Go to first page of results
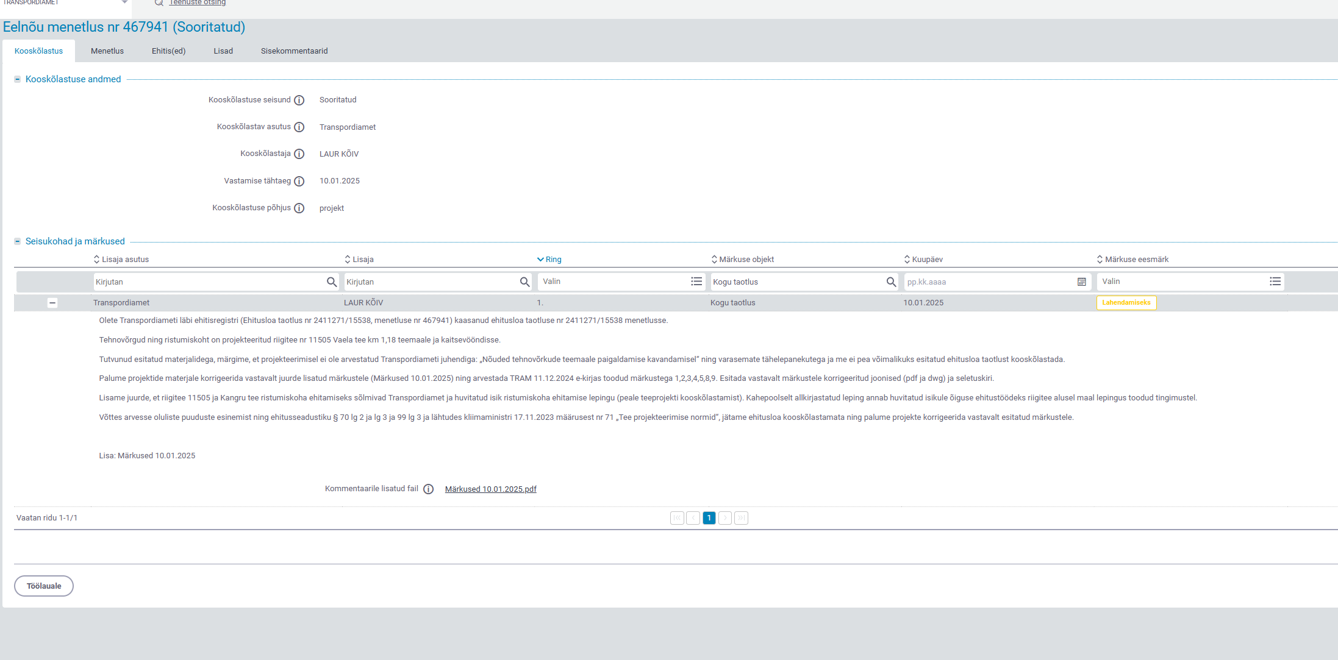This screenshot has height=660, width=1338. (x=677, y=518)
